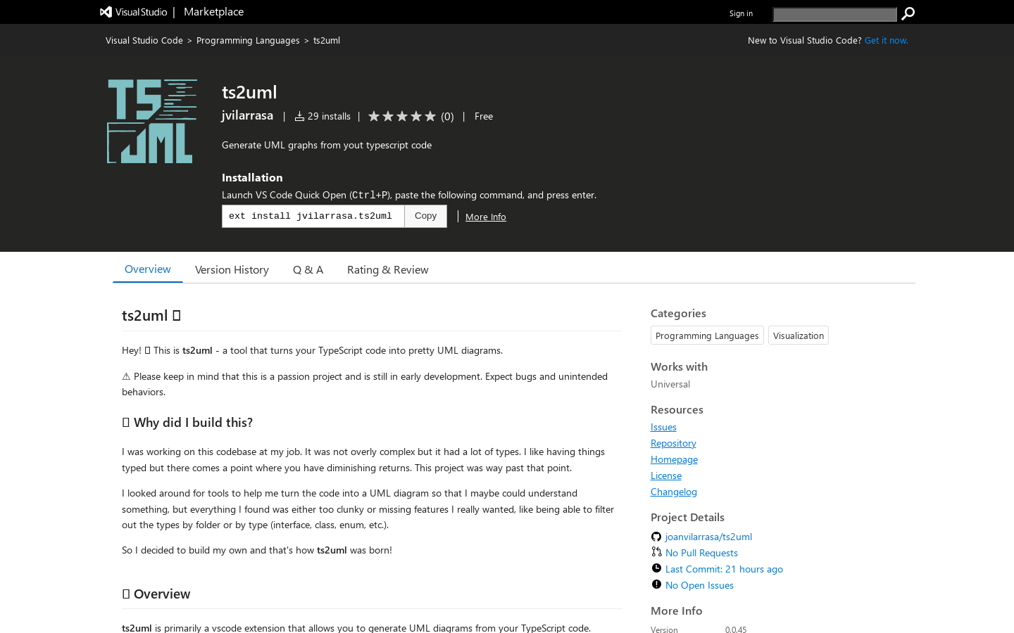
Task: Open the Issues resource link
Action: [x=663, y=427]
